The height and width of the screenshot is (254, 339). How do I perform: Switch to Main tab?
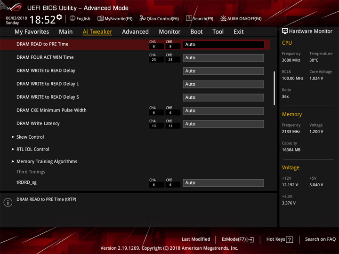(66, 32)
